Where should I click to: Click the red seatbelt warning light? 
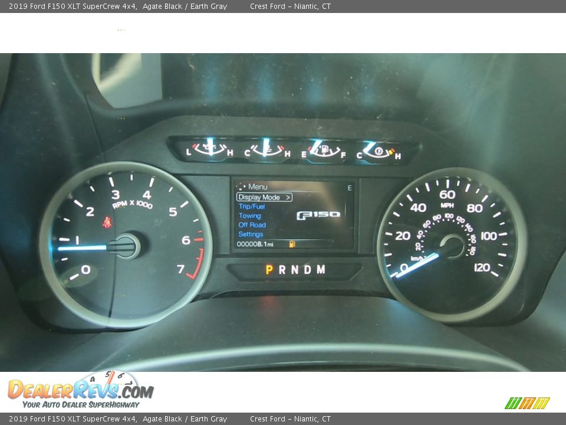[x=107, y=222]
